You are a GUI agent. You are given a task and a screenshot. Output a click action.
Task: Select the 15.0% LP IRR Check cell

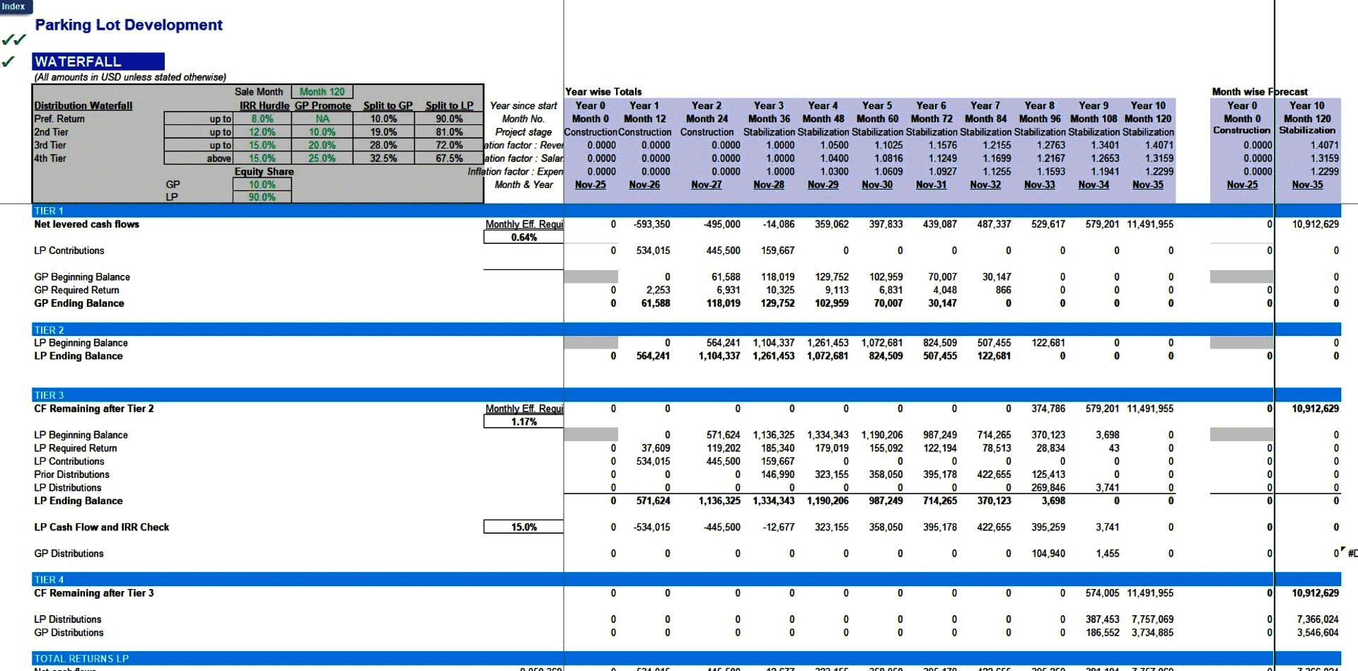(x=523, y=527)
